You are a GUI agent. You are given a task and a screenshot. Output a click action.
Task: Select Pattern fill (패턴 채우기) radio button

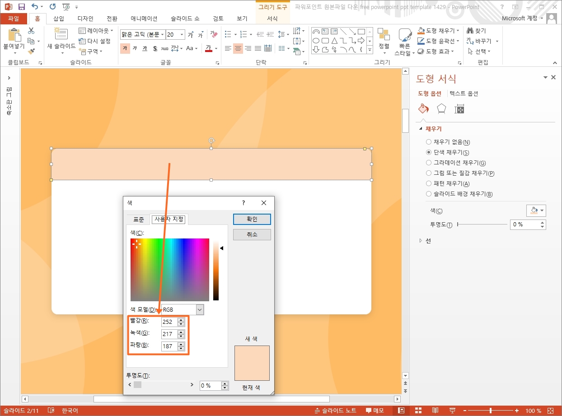coord(429,183)
